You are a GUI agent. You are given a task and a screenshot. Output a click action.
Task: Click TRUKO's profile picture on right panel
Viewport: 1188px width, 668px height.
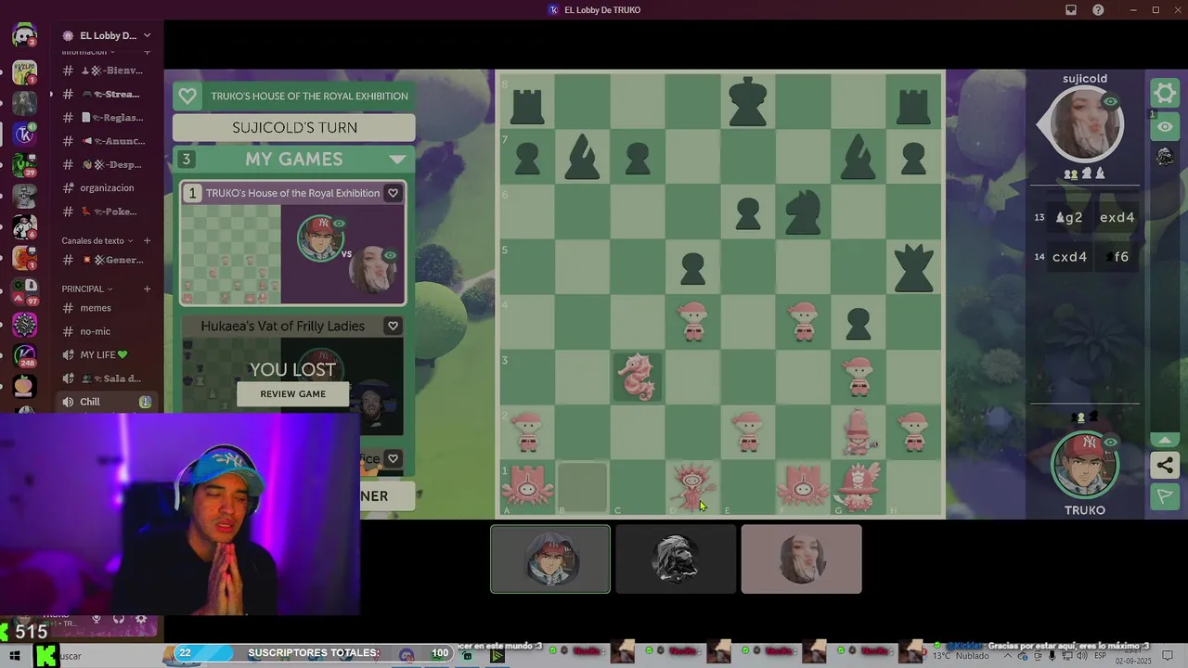coord(1084,465)
